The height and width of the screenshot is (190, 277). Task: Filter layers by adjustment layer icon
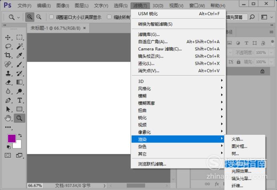tap(238, 43)
